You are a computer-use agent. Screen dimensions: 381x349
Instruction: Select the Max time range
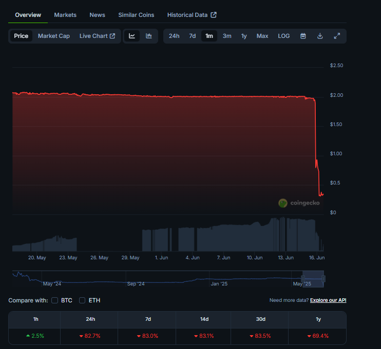point(262,36)
